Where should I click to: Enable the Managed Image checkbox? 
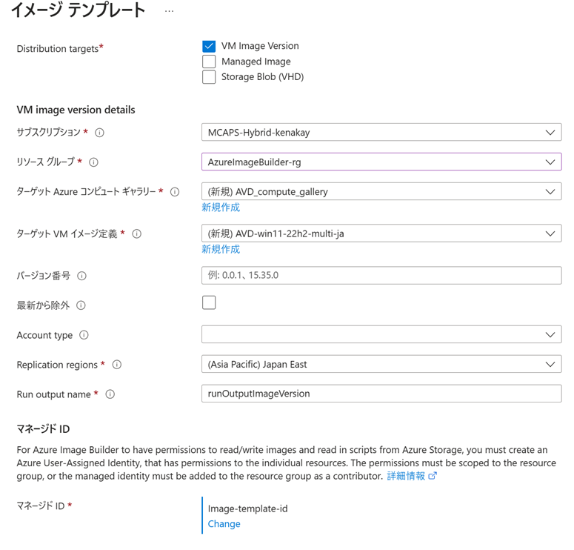[x=209, y=62]
